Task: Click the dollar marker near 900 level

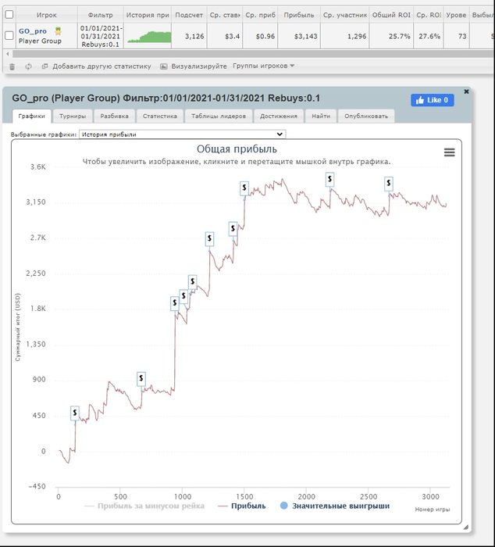Action: [141, 378]
